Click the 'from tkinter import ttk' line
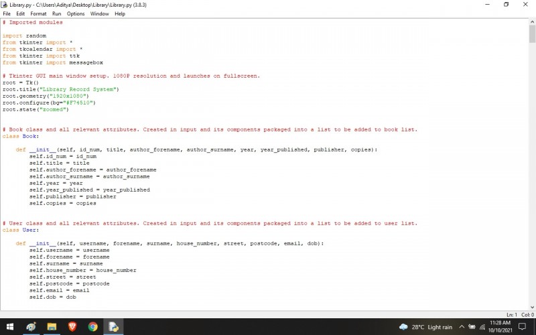Viewport: 536px width, 335px height. pyautogui.click(x=41, y=56)
